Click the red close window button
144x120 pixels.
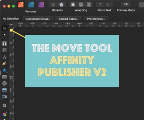tap(4, 6)
